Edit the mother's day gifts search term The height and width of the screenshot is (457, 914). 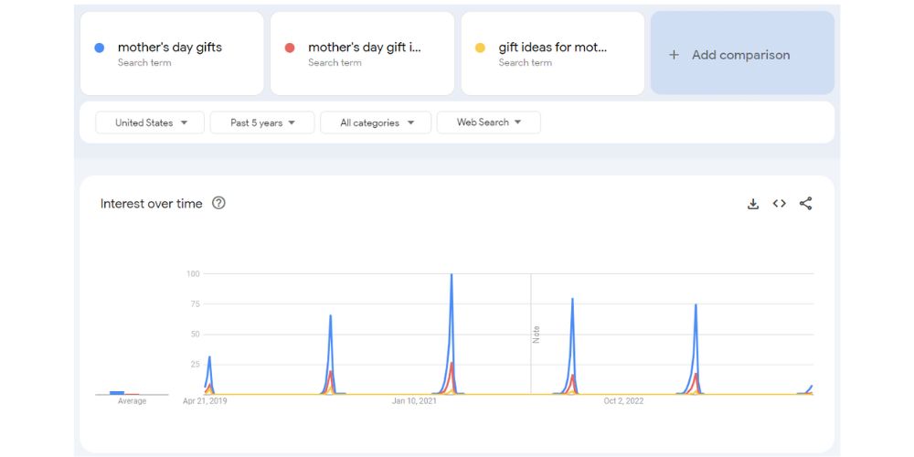[170, 48]
